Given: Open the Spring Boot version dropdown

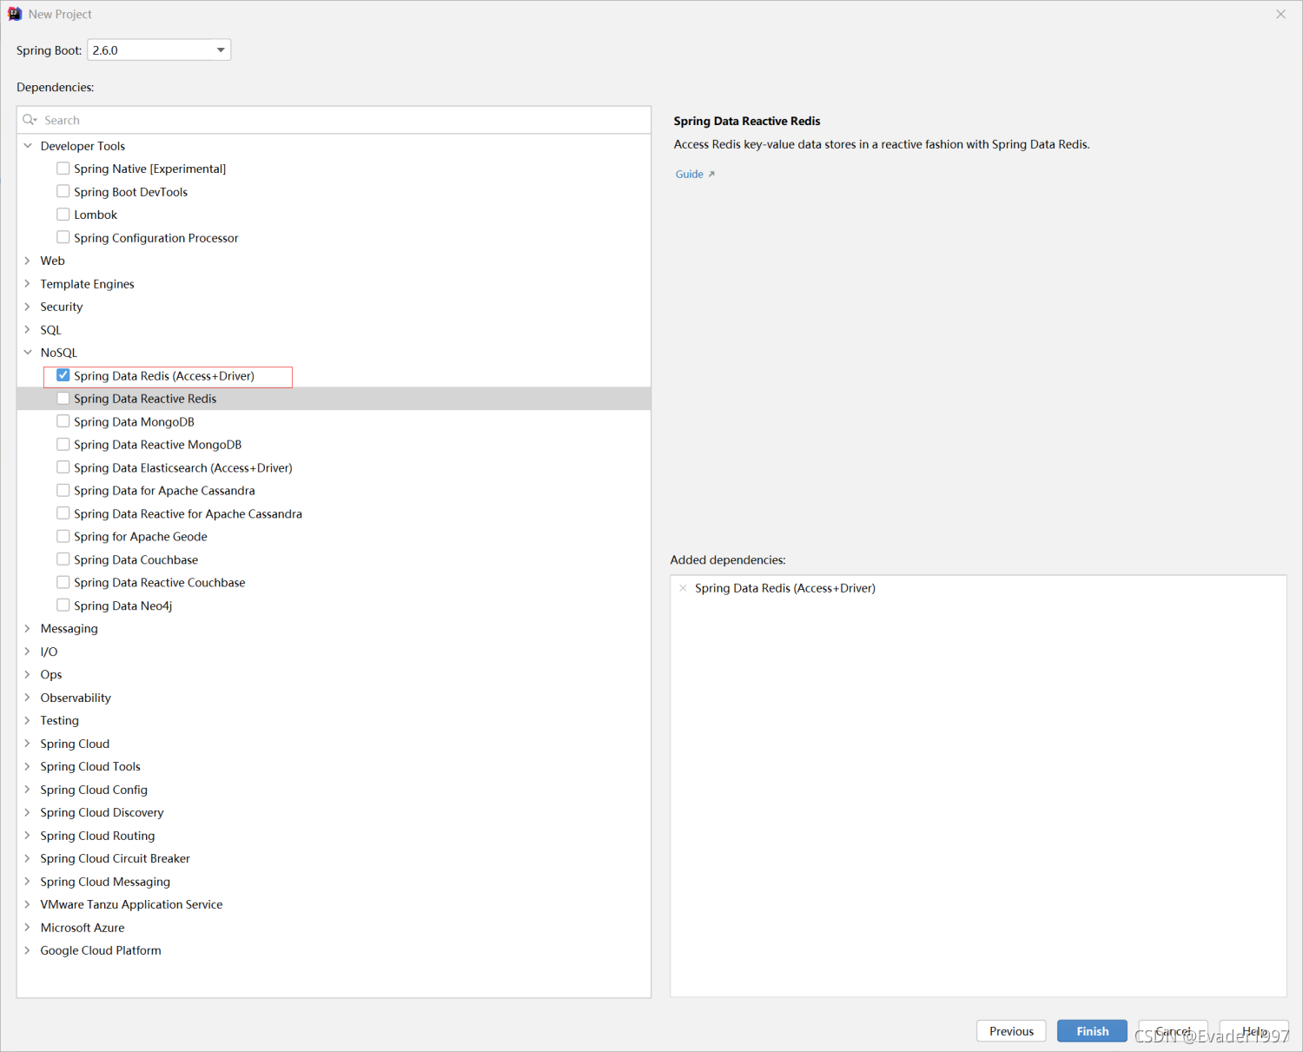Looking at the screenshot, I should pos(159,50).
